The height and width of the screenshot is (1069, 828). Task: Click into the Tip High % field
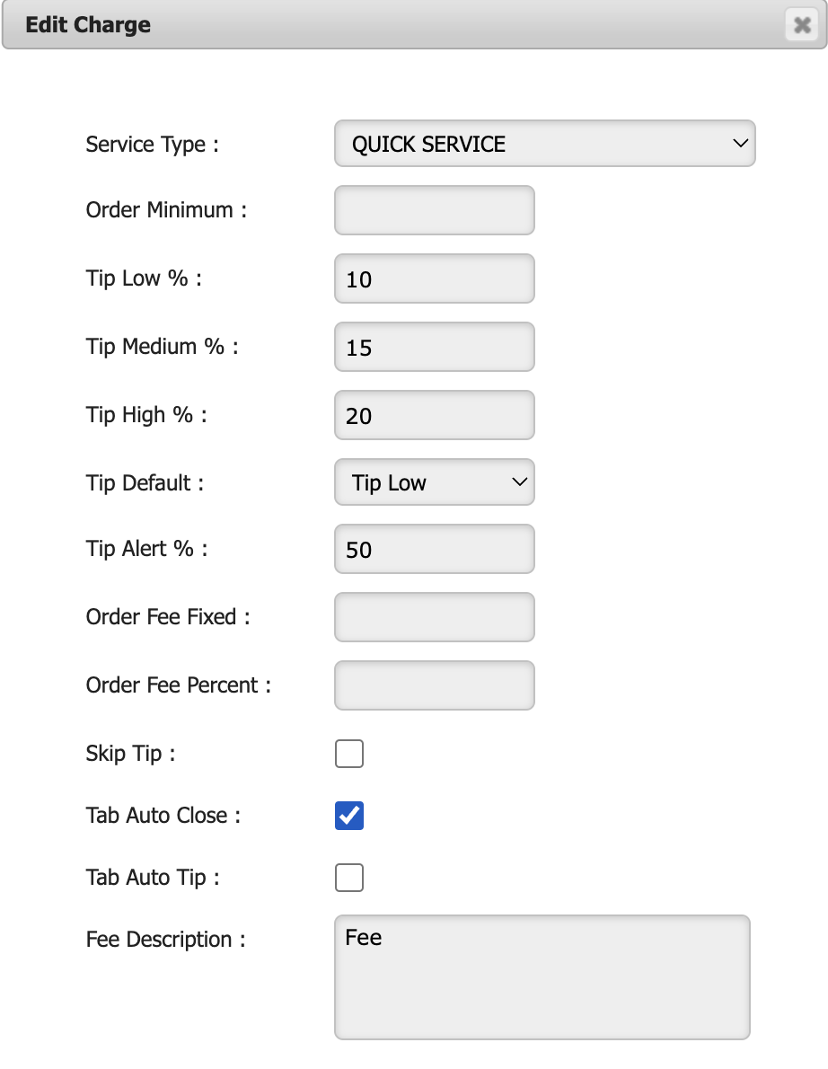click(435, 416)
